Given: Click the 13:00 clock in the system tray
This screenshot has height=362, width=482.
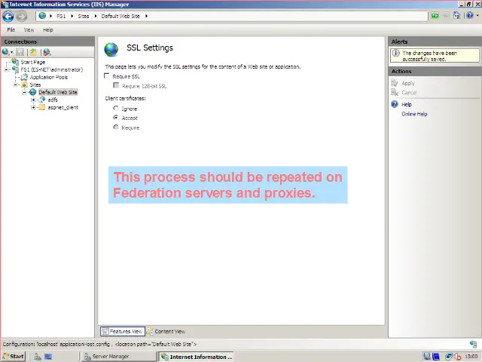Looking at the screenshot, I should click(471, 357).
